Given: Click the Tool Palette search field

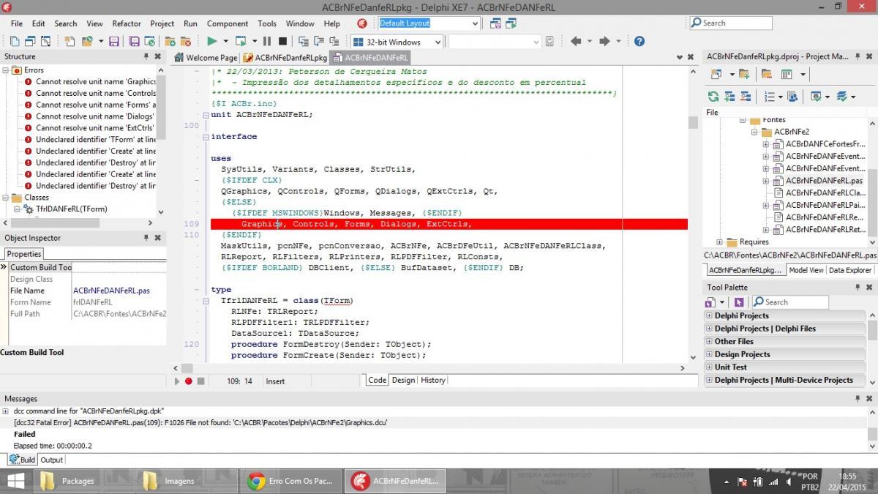Looking at the screenshot, I should coord(790,302).
